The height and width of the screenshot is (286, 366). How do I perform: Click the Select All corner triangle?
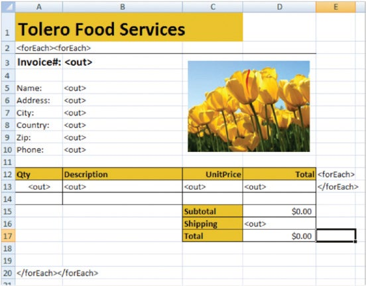(8, 7)
